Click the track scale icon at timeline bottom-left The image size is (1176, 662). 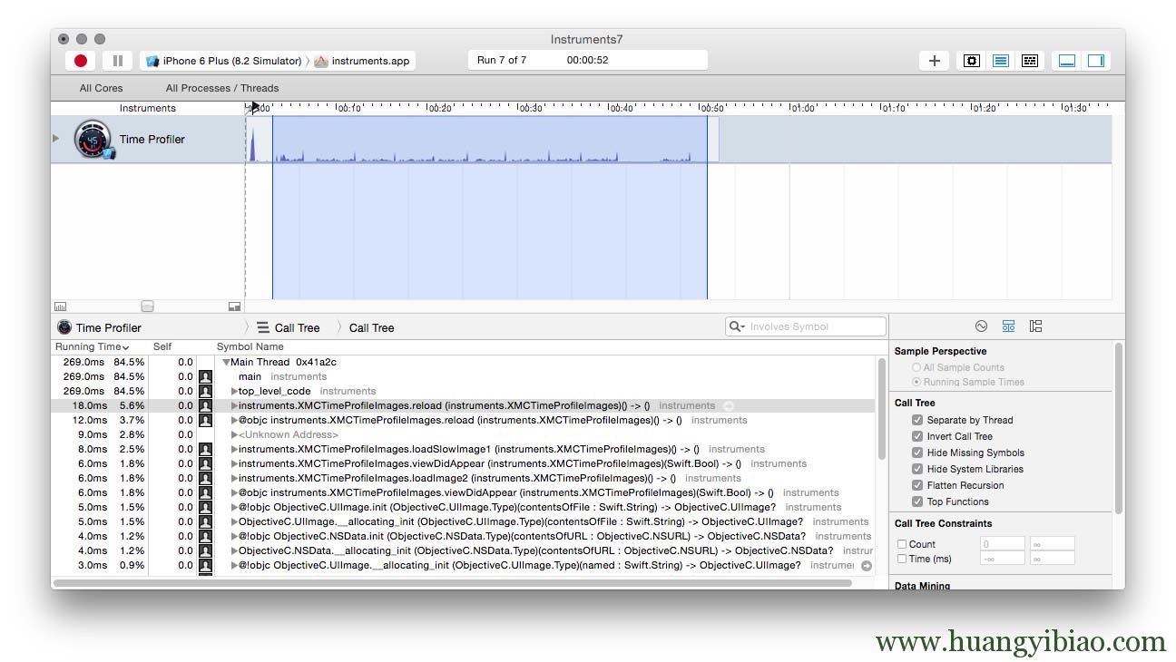(x=61, y=307)
